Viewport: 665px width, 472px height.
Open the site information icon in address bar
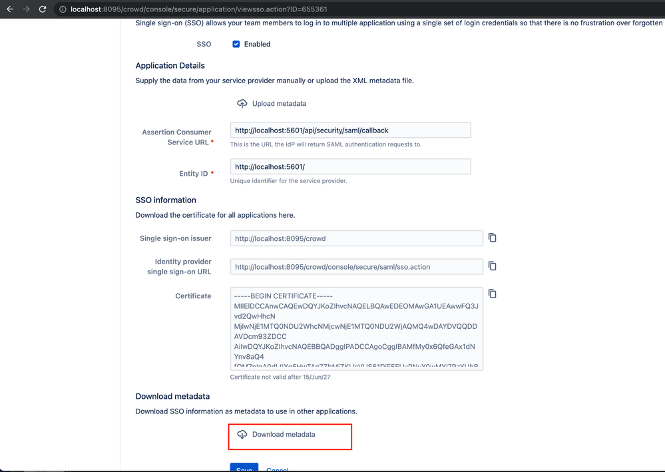[62, 9]
